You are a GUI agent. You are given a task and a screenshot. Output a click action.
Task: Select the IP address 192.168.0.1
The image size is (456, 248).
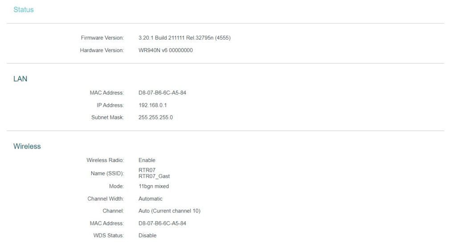tap(153, 105)
